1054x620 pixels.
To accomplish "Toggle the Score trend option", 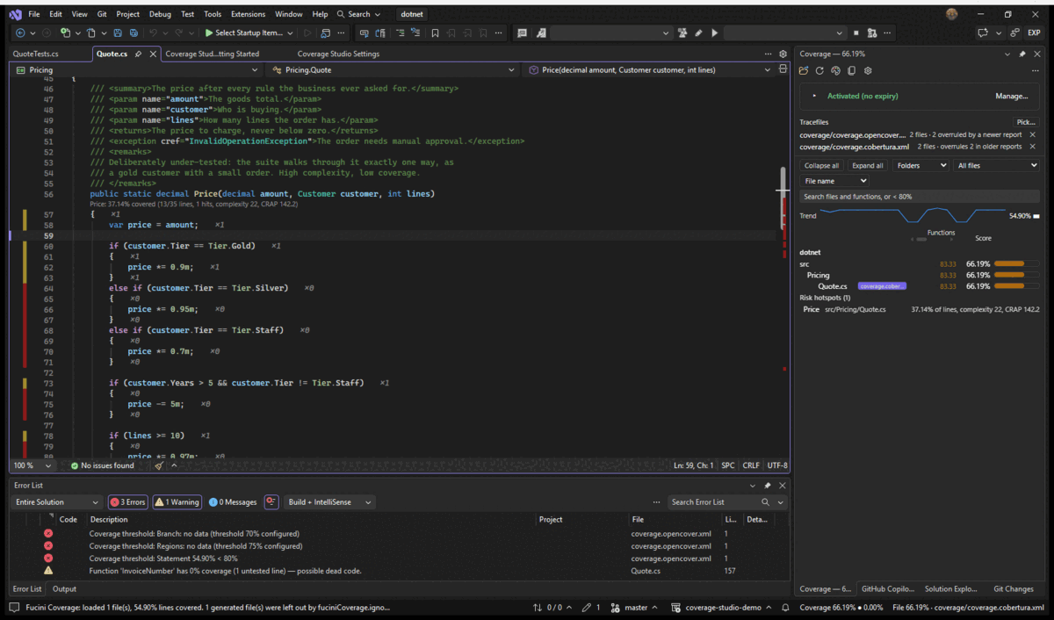I will coord(984,238).
